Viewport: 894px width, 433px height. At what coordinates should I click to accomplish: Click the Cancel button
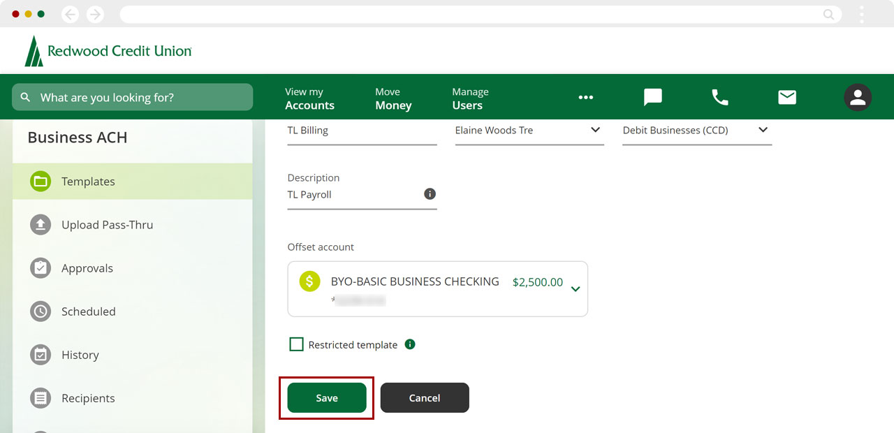point(425,398)
